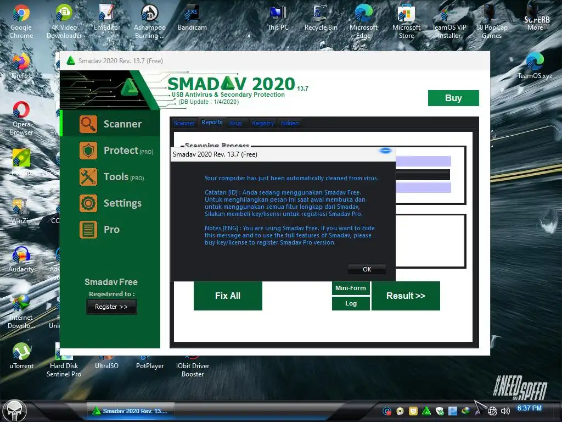Click the Ashampoo Burning desktop icon

coord(149,21)
